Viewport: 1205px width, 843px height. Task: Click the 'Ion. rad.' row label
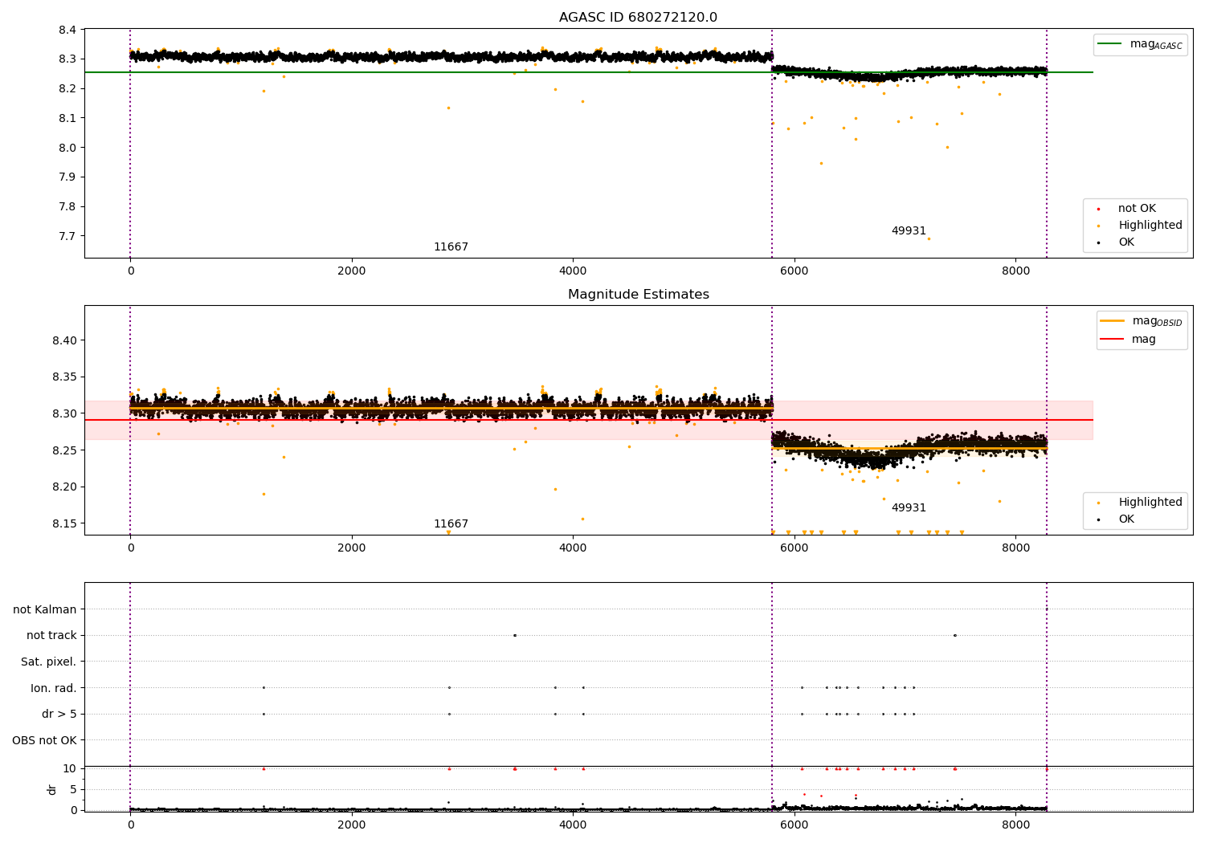pyautogui.click(x=54, y=688)
